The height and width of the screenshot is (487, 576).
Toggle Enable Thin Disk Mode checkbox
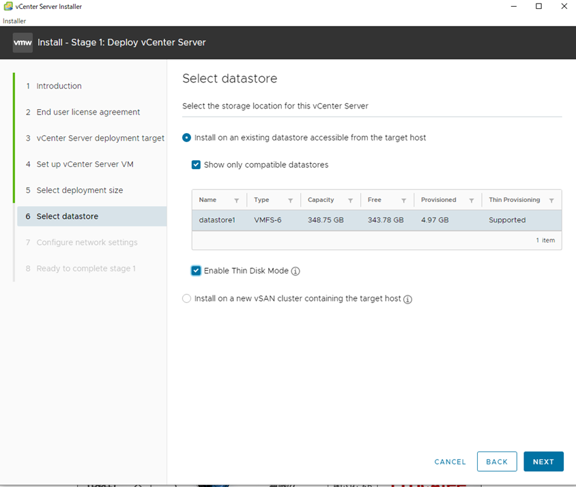pos(196,271)
